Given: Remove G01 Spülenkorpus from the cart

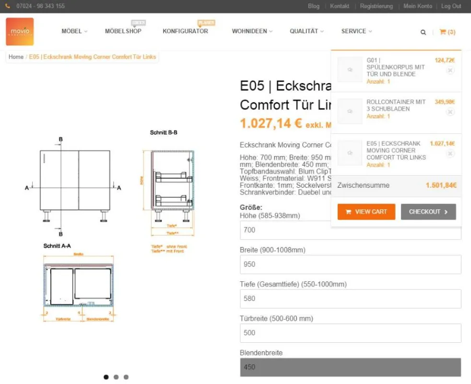Looking at the screenshot, I should [x=450, y=71].
